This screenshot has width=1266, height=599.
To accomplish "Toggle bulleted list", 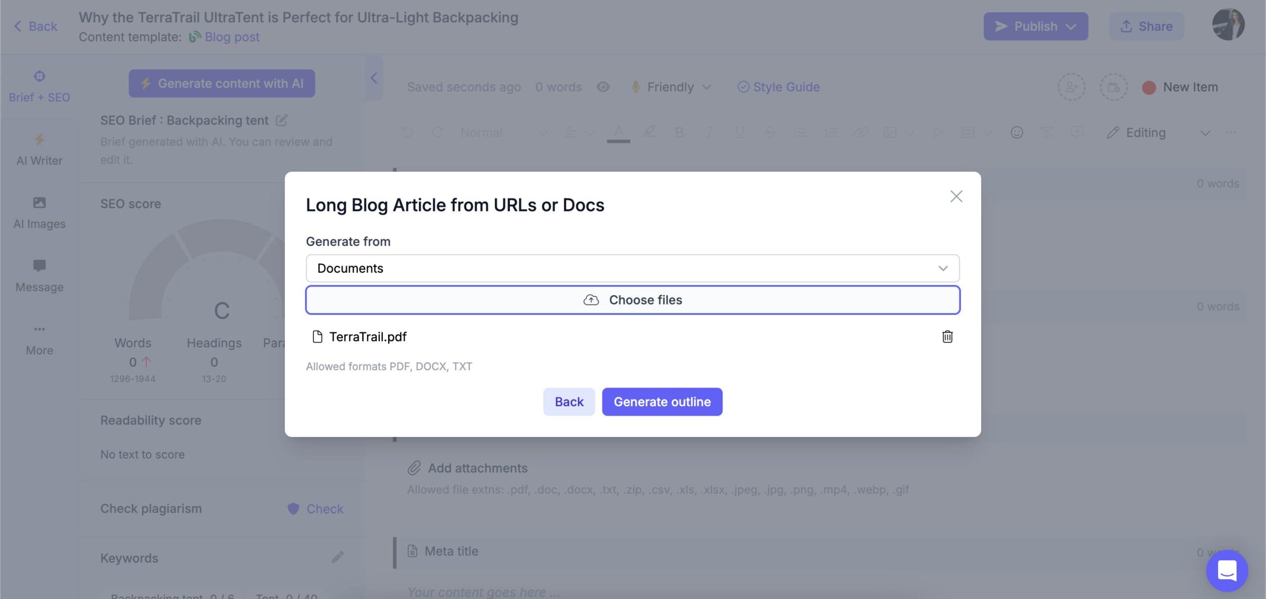I will click(x=800, y=132).
